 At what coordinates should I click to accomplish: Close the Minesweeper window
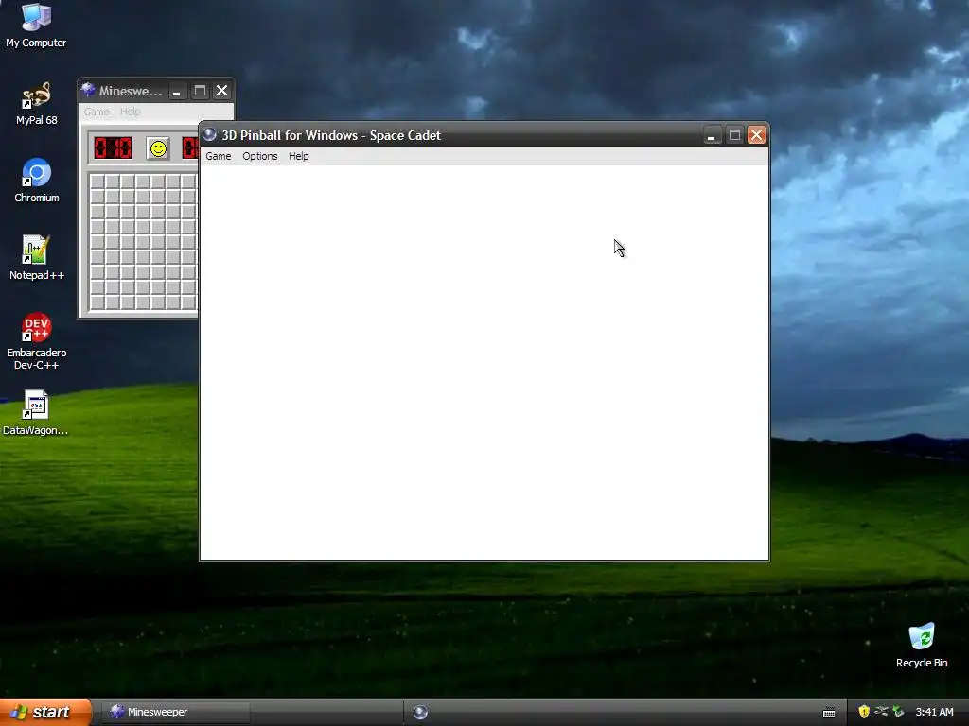point(221,91)
